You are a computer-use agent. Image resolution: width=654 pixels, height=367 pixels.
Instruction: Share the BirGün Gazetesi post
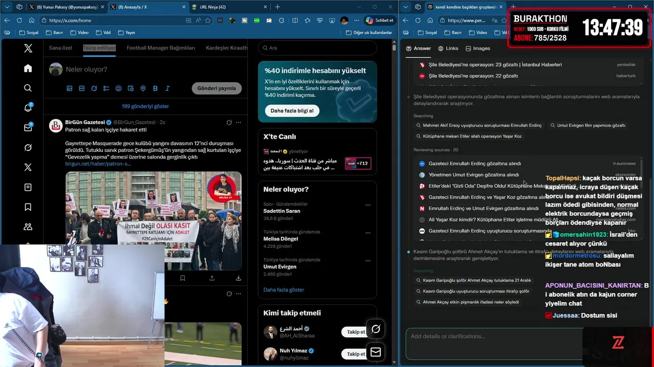212,278
